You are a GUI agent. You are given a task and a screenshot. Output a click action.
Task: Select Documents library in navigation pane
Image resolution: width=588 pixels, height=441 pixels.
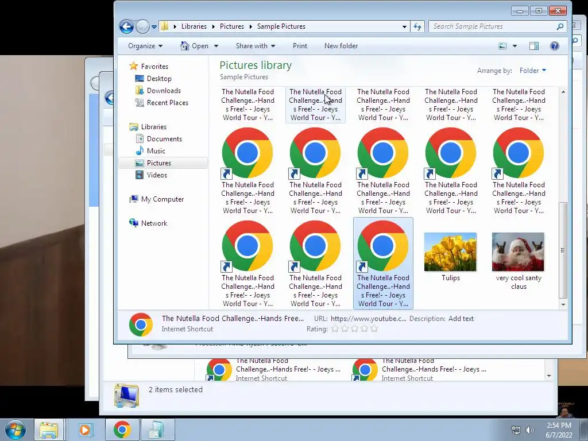click(x=164, y=139)
